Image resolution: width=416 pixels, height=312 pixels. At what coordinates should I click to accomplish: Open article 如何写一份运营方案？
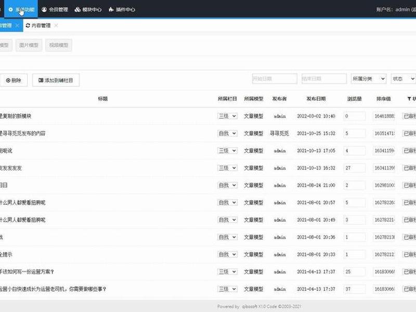click(x=27, y=271)
